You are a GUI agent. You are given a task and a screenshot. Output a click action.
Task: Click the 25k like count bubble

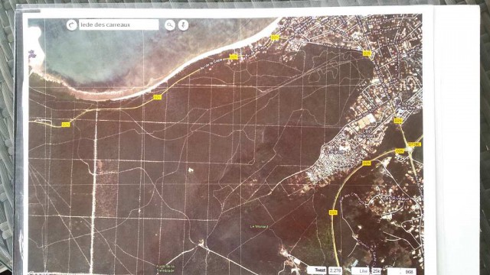click(376, 271)
